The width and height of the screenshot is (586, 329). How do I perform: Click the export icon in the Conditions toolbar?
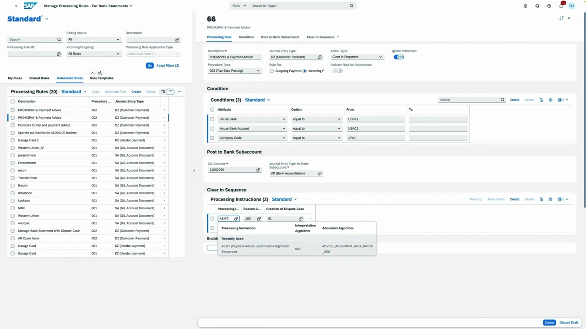[x=560, y=100]
